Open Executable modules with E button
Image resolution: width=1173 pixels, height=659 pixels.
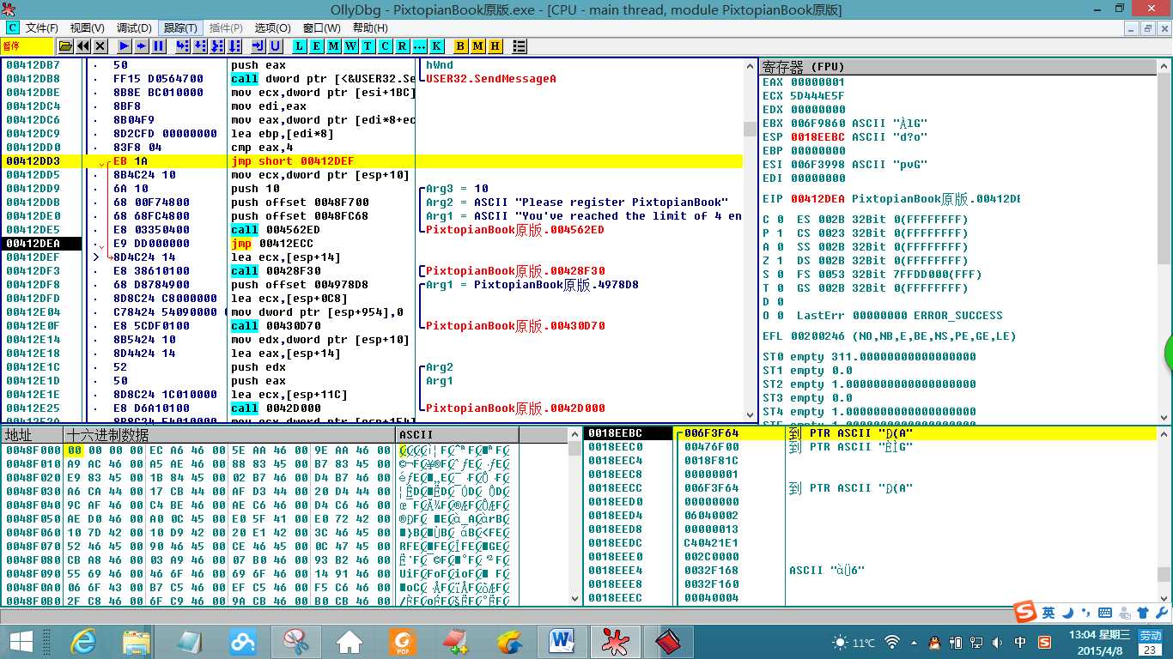pyautogui.click(x=317, y=45)
